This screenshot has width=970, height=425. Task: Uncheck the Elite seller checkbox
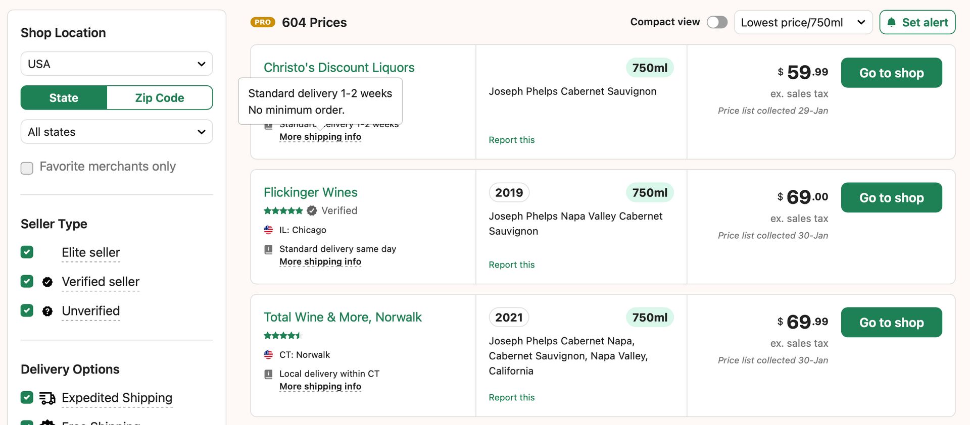(27, 252)
